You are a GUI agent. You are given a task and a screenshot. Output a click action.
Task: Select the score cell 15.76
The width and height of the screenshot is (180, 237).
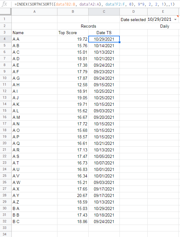point(73,46)
